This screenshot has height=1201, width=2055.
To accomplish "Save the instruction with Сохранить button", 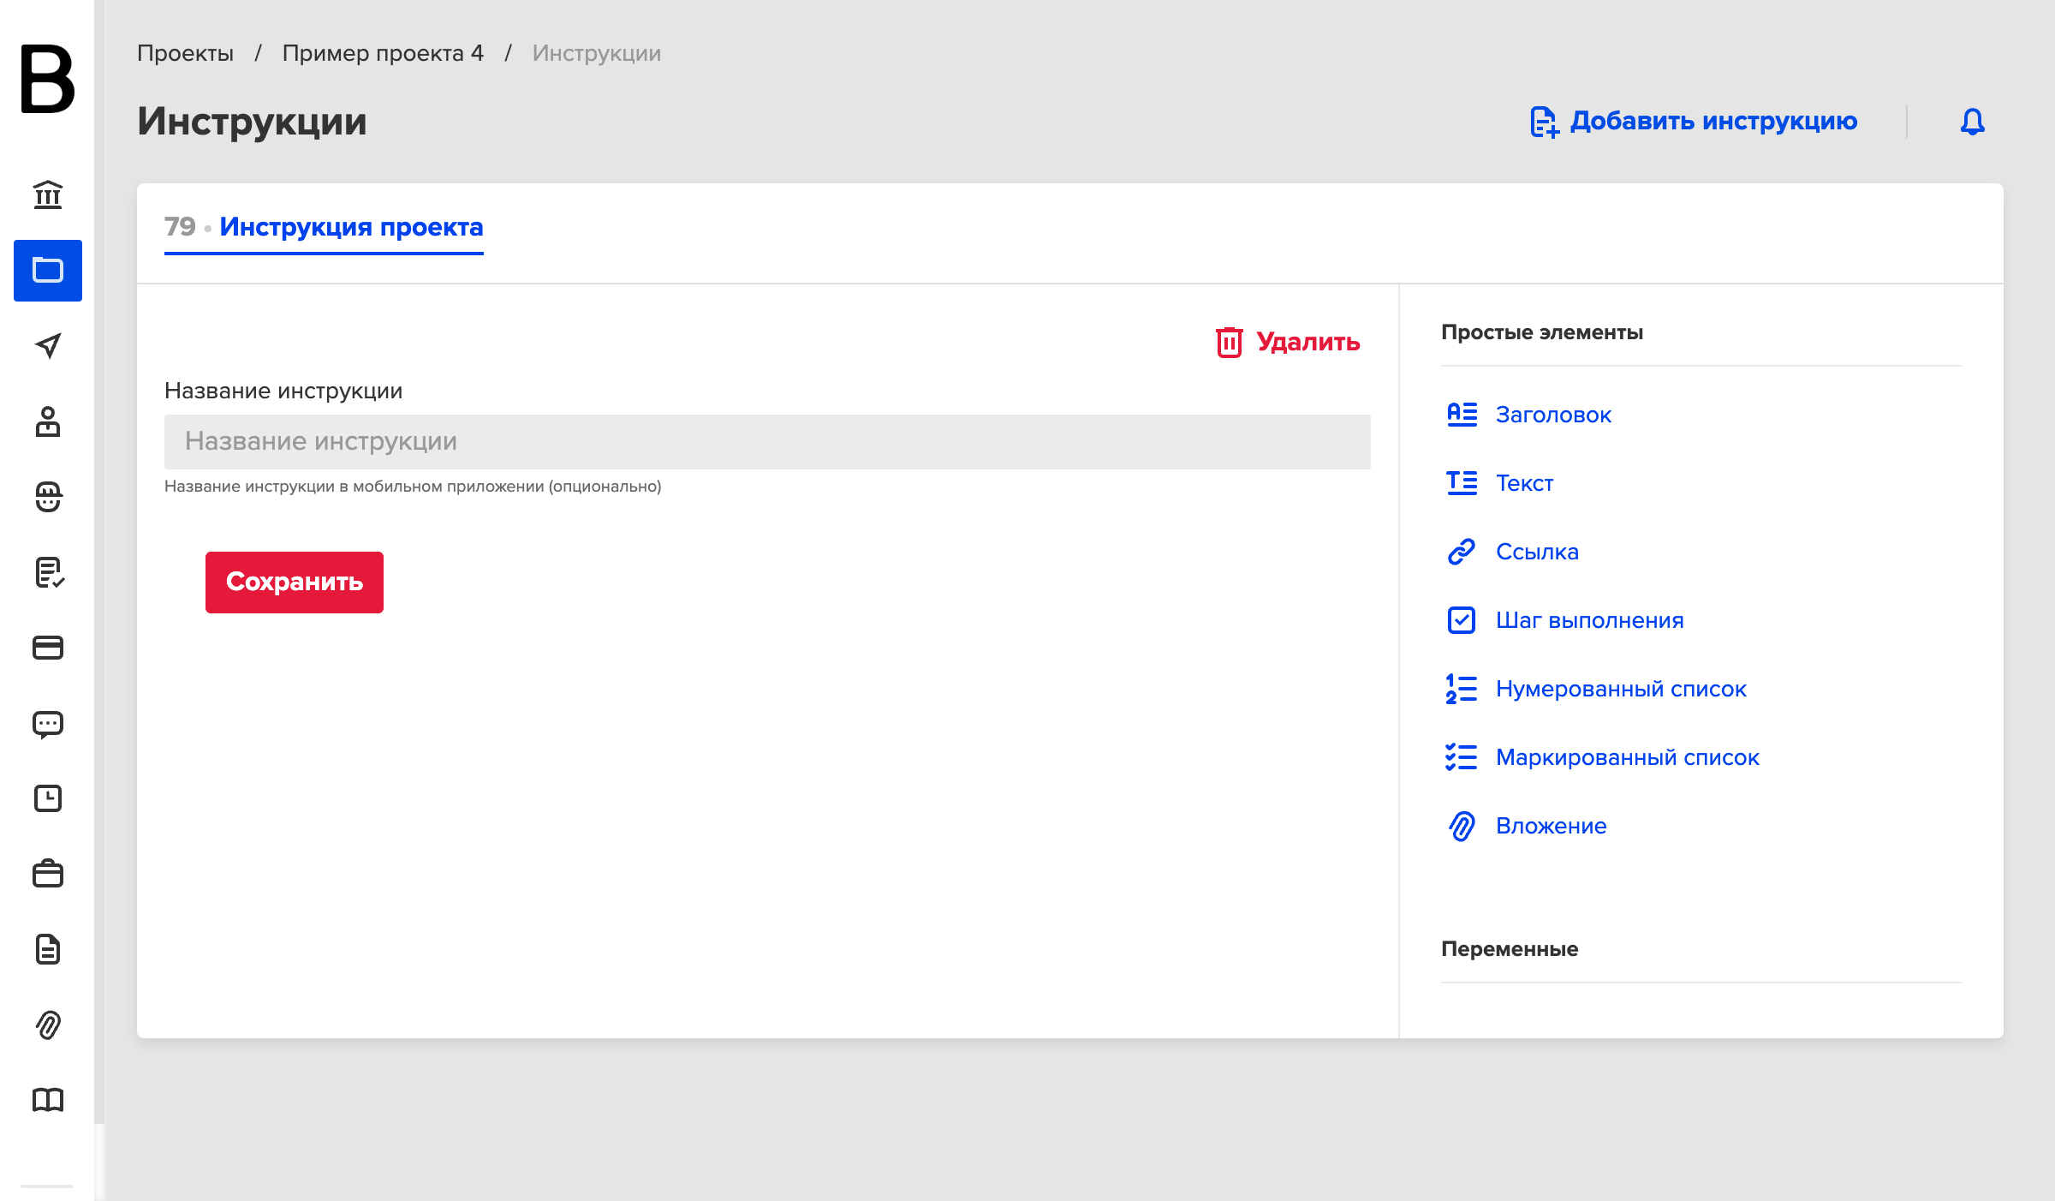I will (x=295, y=583).
